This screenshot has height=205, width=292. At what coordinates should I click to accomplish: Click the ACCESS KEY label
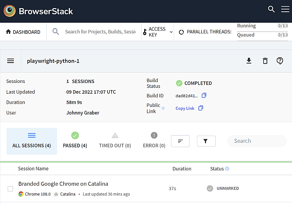(157, 32)
